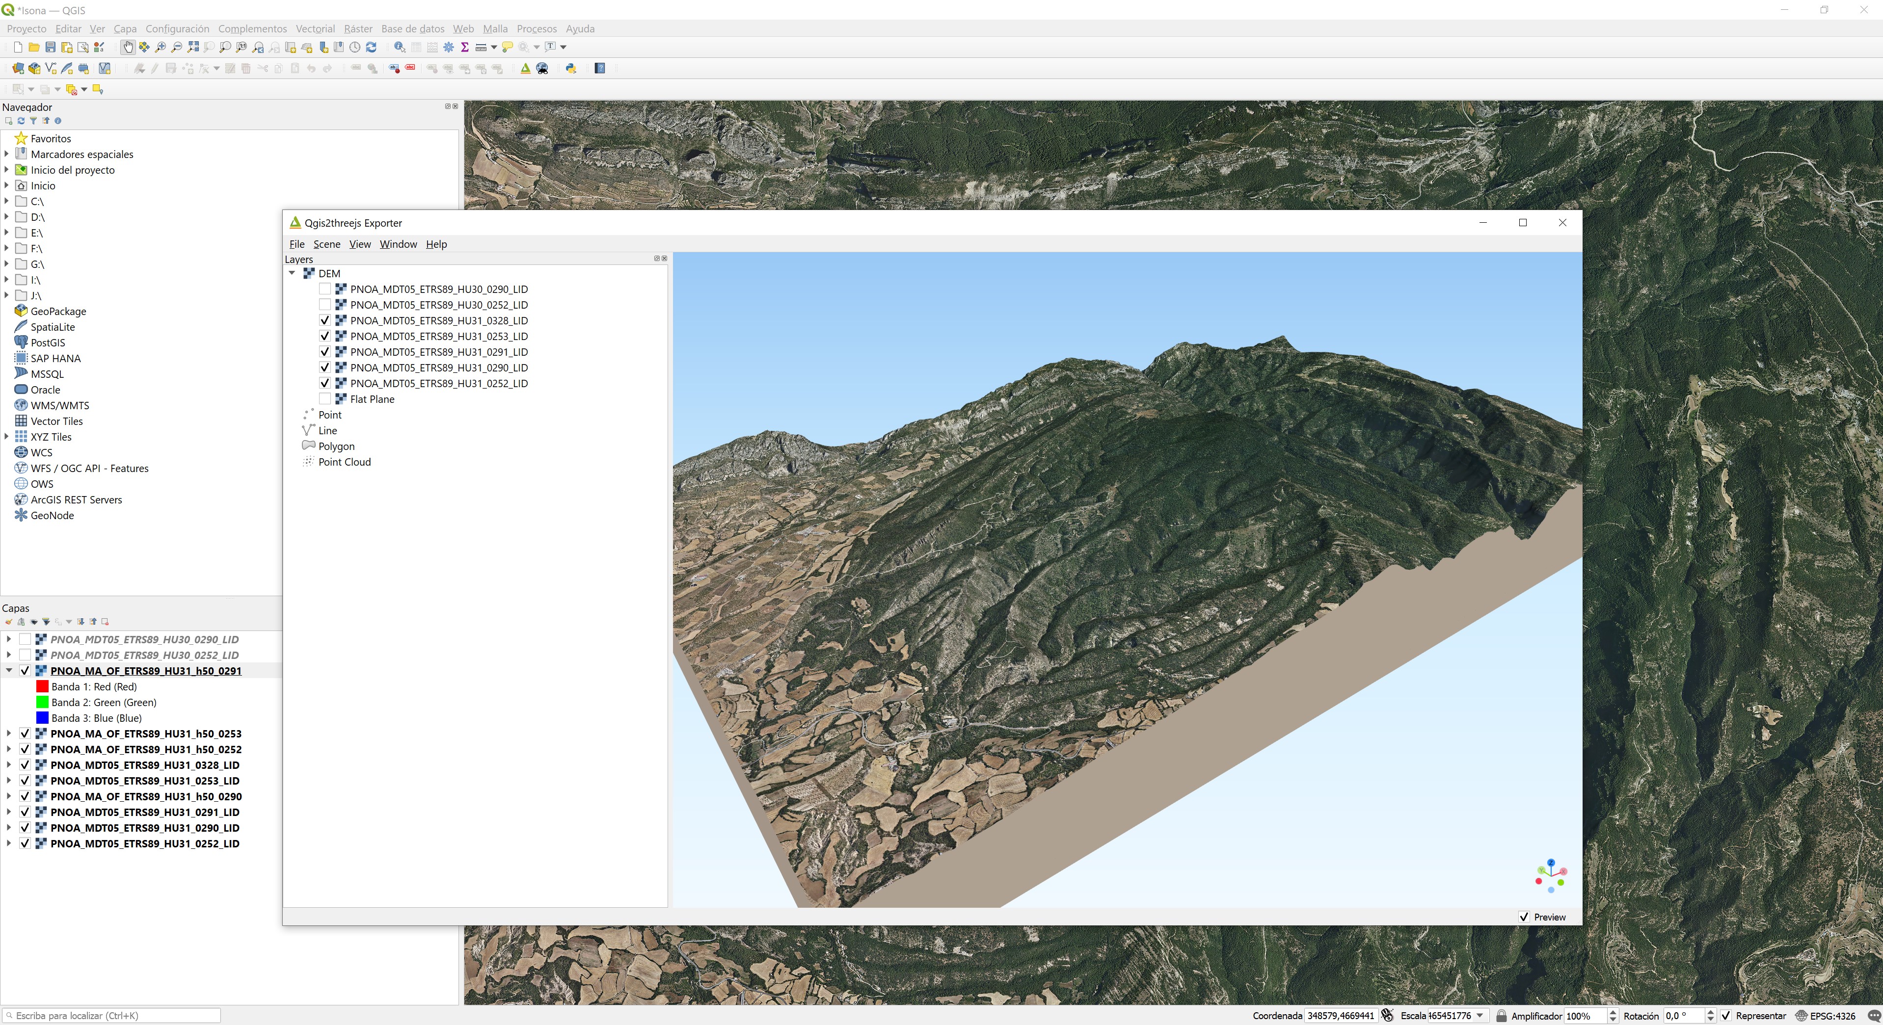
Task: Uncheck PNOA_MDT05_ETRS89_HU31_0328_LID in exporter layers
Action: coord(324,320)
